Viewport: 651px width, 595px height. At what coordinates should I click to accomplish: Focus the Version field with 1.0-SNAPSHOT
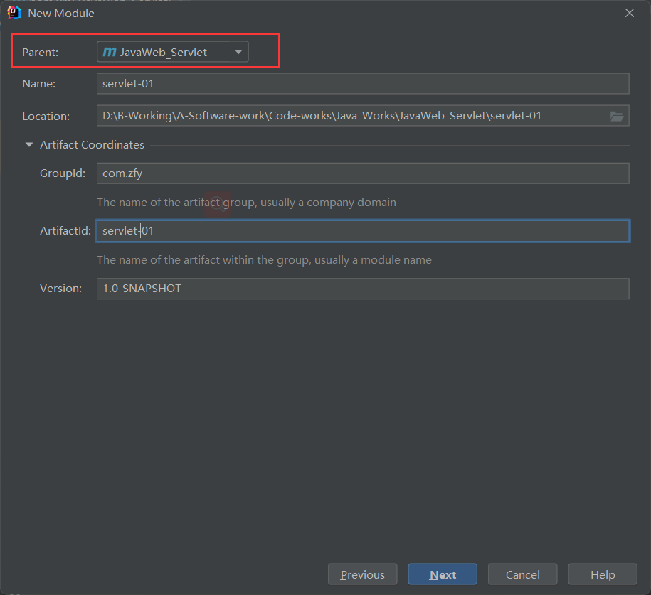363,289
